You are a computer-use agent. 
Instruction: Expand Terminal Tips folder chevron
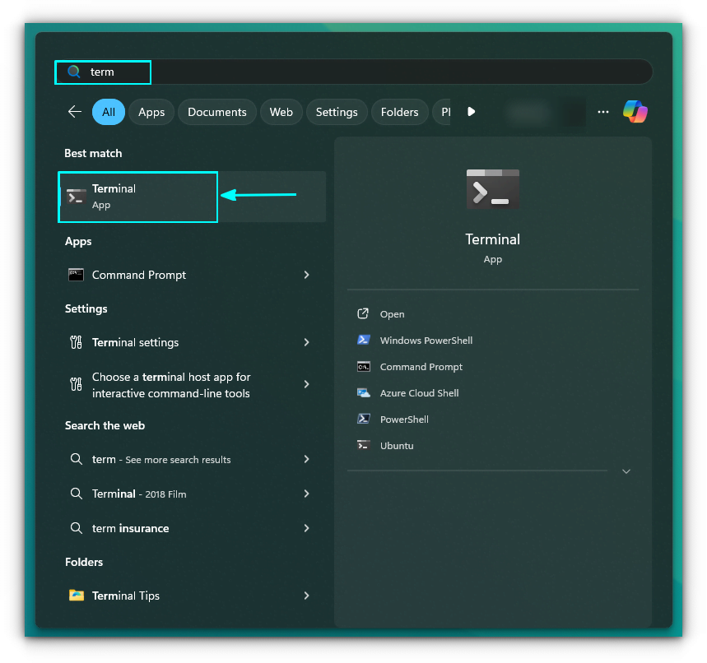tap(307, 596)
